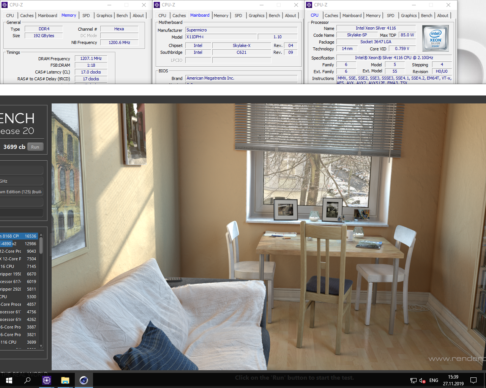Select the 12986 ranking entry

click(19, 244)
